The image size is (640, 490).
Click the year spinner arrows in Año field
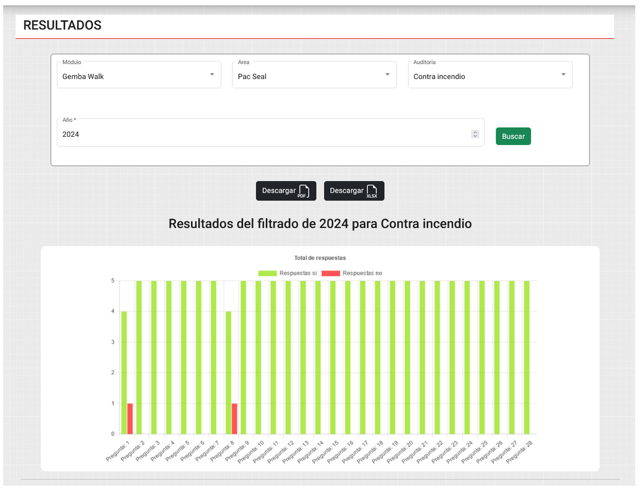[x=475, y=135]
